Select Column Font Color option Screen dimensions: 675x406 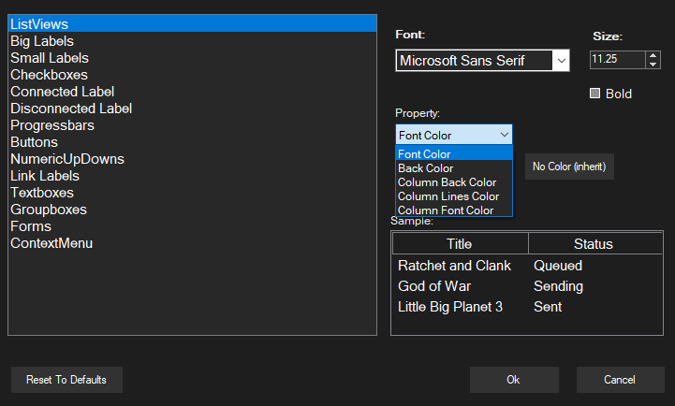pos(445,210)
